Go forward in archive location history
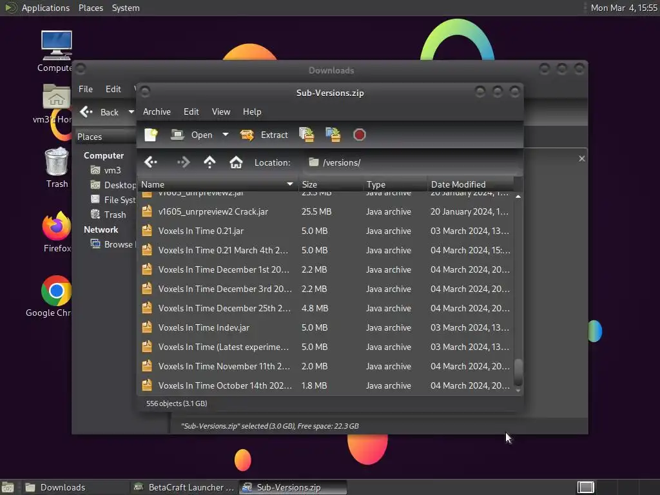The width and height of the screenshot is (660, 495). click(183, 162)
